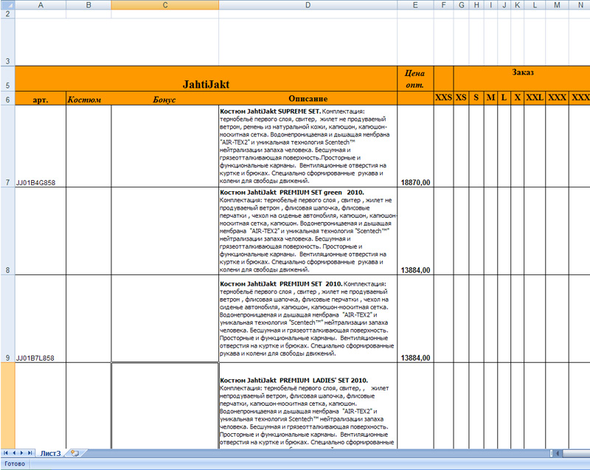Insert new worksheet tab icon
Screen dimensions: 590x470
click(75, 453)
